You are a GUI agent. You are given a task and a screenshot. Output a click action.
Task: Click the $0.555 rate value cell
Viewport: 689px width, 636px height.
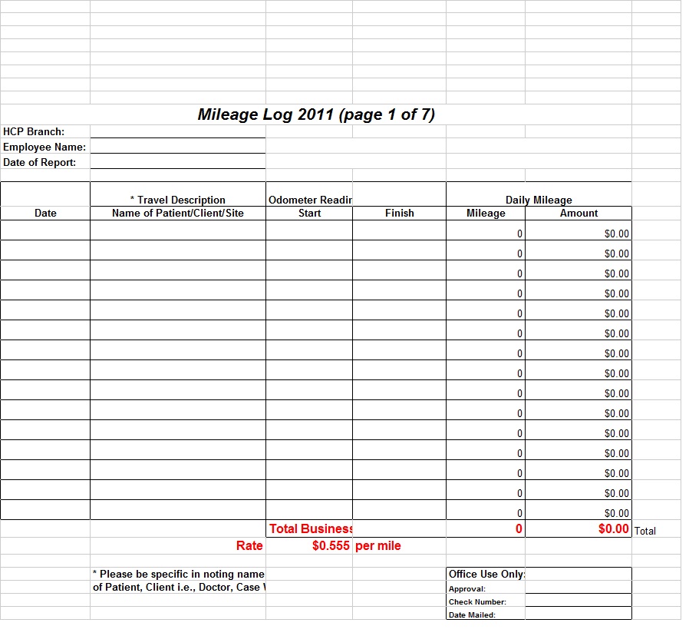309,546
